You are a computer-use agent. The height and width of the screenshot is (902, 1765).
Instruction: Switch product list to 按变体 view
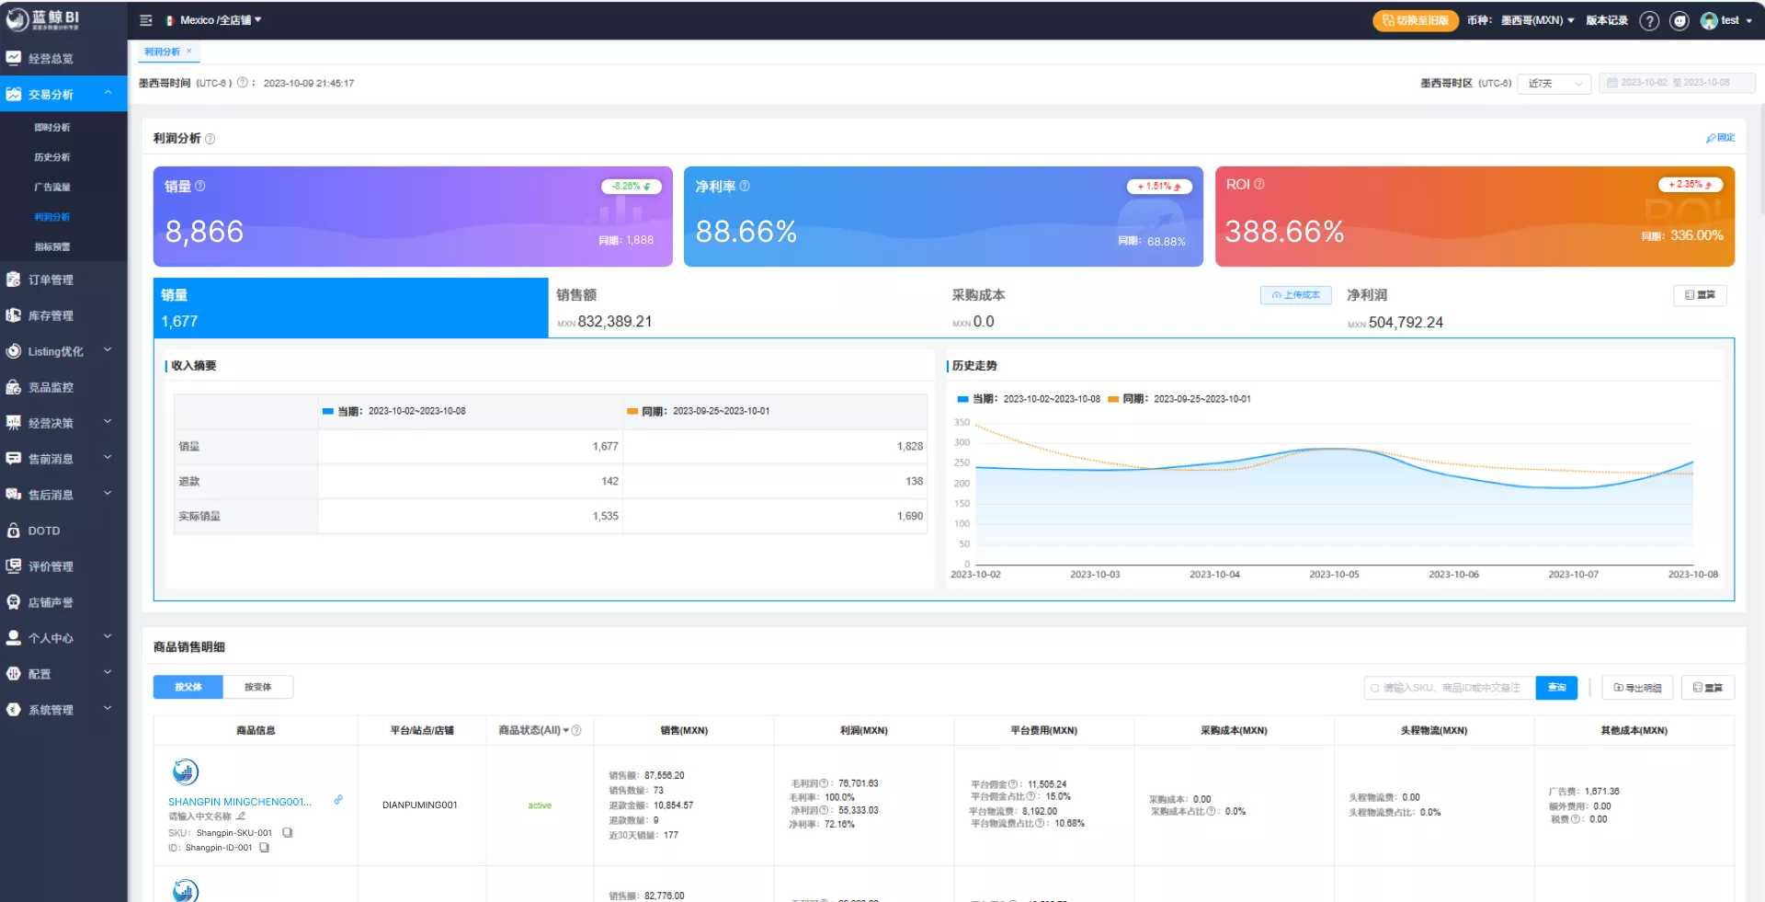[x=257, y=687]
